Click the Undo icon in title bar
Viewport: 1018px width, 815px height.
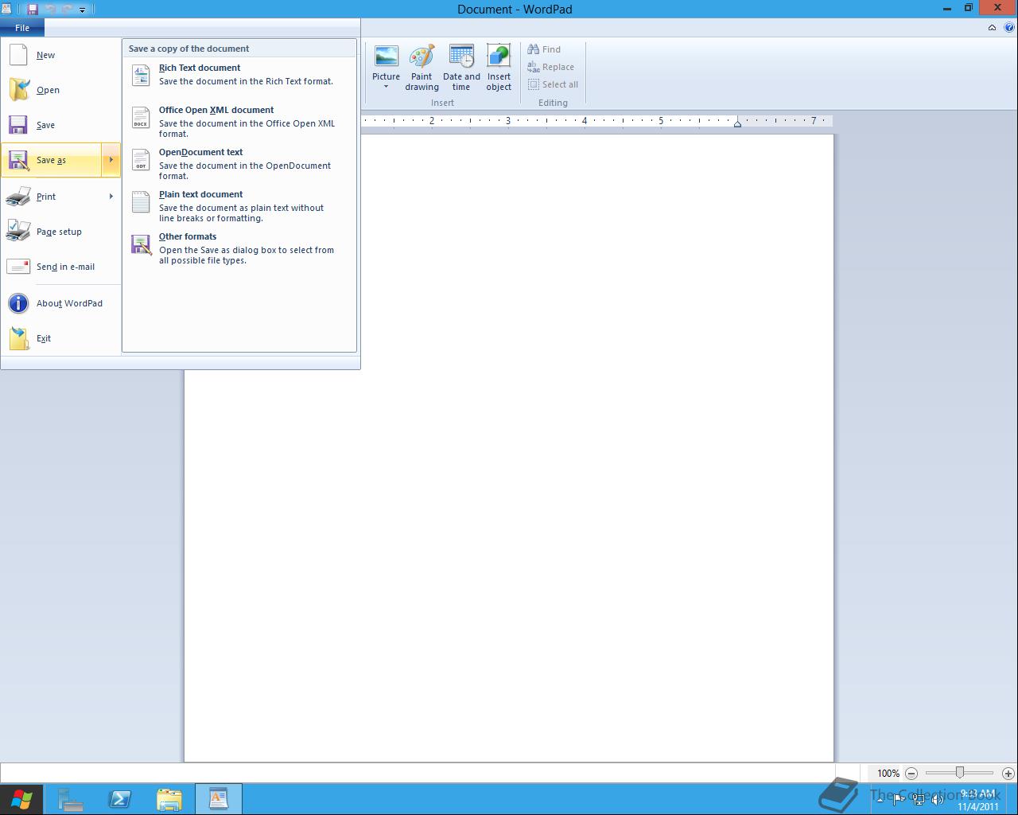click(x=50, y=10)
